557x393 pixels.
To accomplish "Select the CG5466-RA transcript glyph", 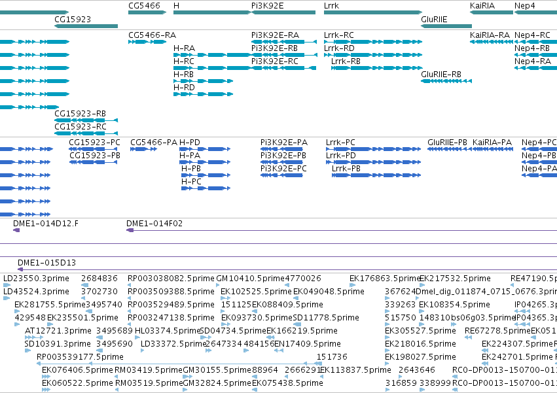I will coord(147,42).
